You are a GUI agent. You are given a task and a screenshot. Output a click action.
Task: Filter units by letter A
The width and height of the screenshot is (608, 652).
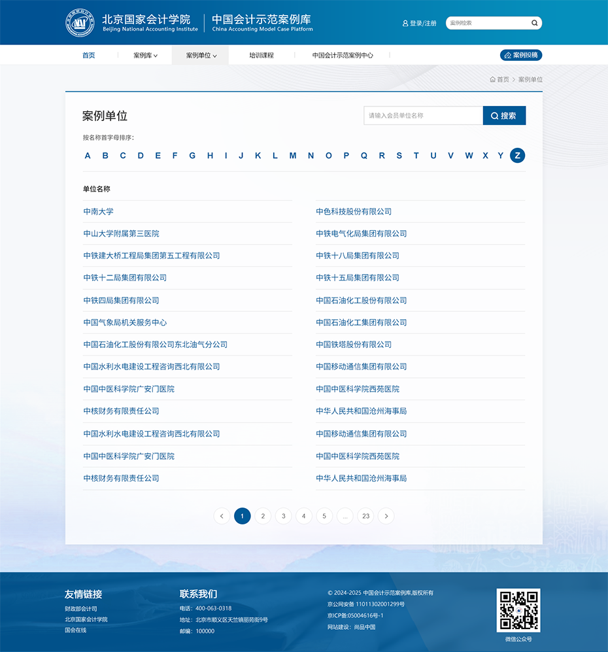[88, 156]
